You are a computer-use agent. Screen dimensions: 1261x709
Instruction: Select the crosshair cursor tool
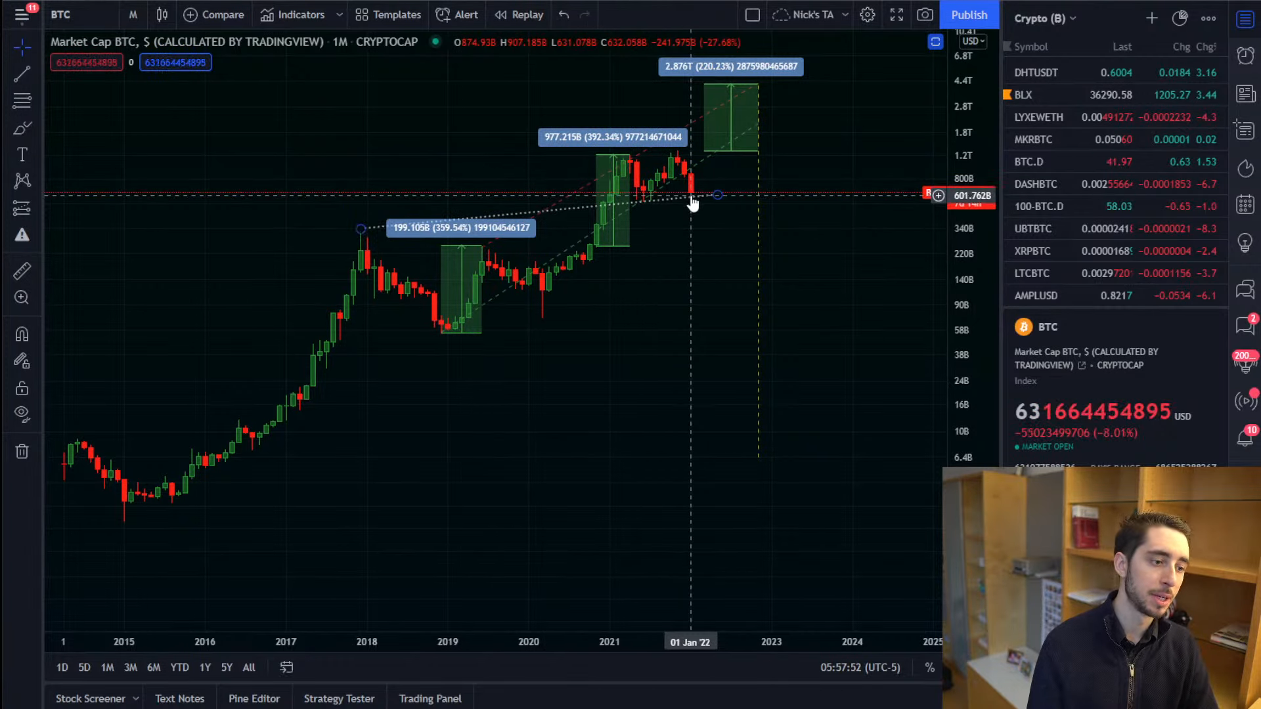point(22,47)
